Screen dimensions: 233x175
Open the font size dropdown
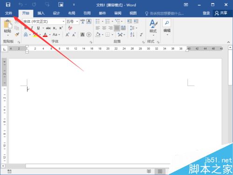(x=77, y=21)
